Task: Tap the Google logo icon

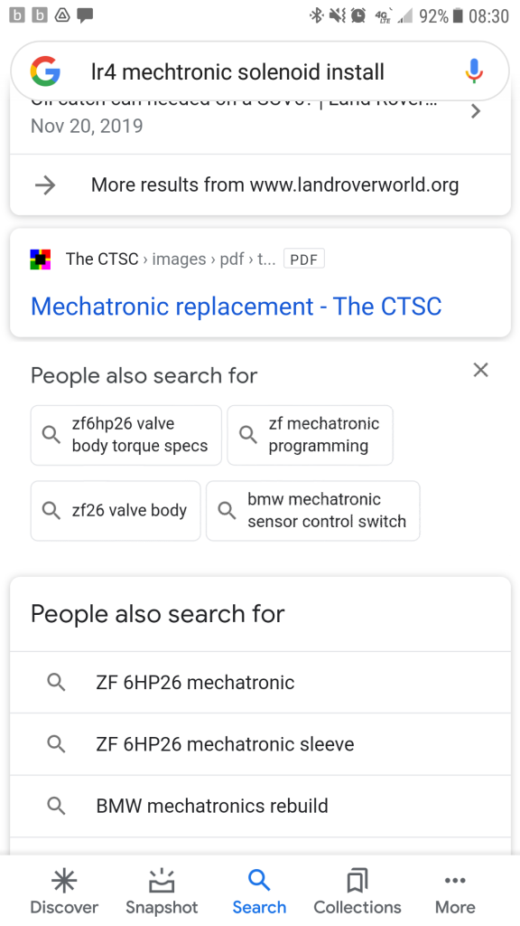Action: [45, 71]
